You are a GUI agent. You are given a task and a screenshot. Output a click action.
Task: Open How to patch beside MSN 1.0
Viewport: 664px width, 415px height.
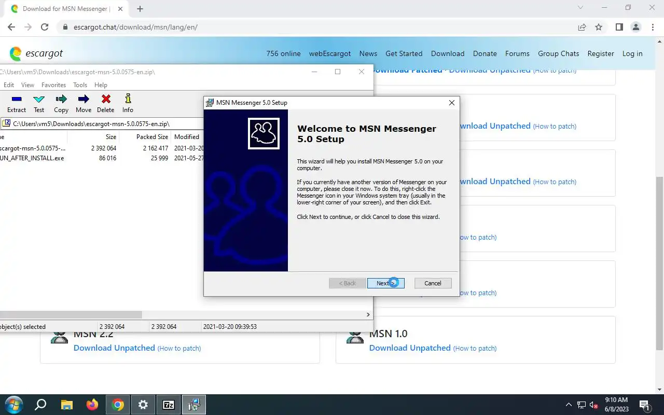(475, 348)
